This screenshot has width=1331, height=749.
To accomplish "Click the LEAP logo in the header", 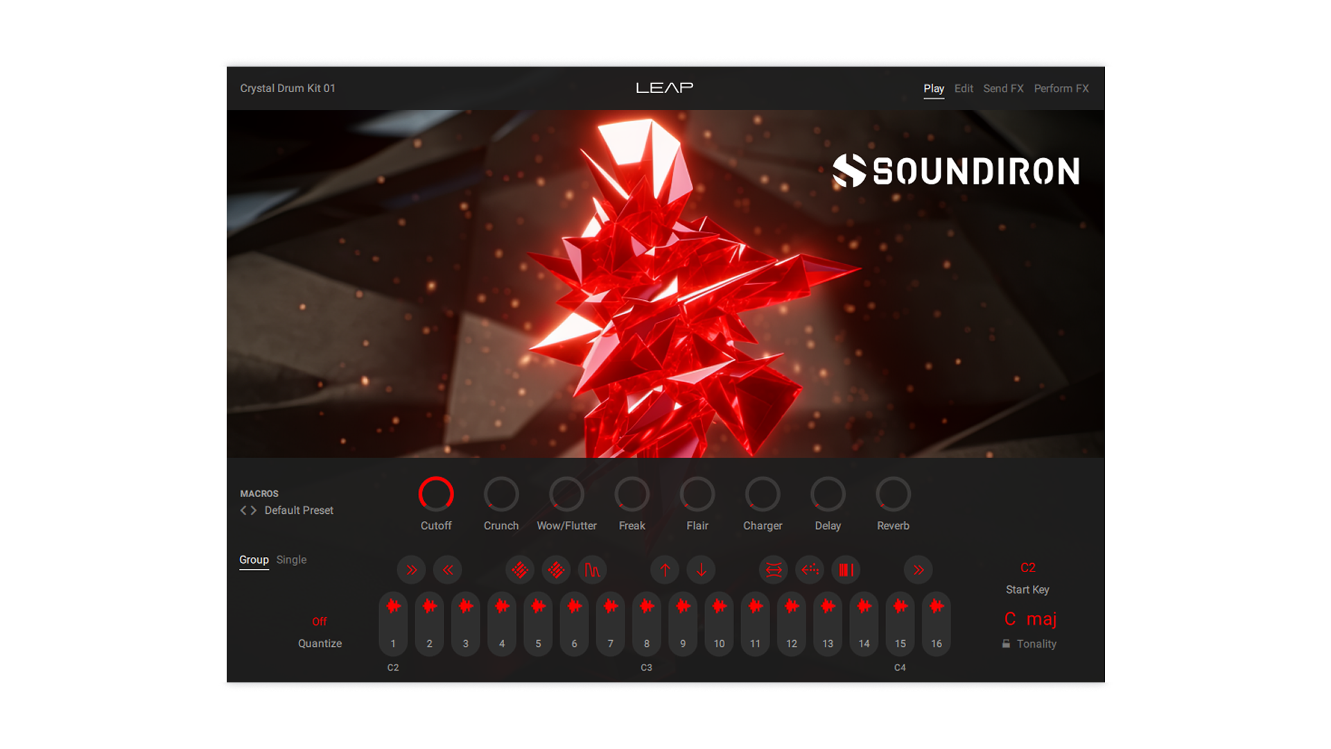I will click(x=665, y=88).
